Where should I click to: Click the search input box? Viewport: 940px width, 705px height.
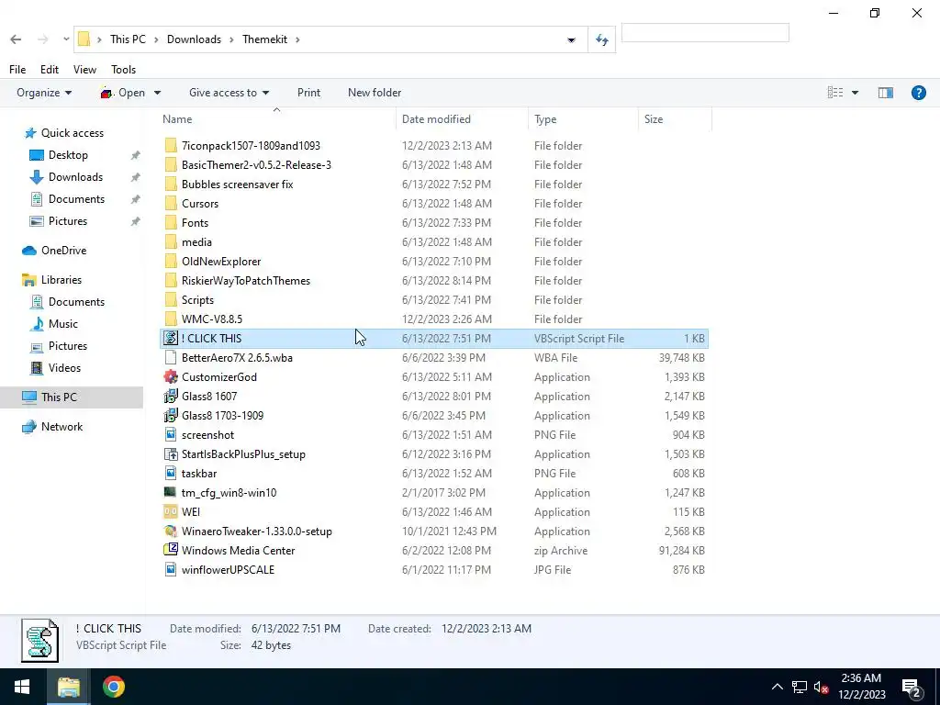pyautogui.click(x=705, y=32)
